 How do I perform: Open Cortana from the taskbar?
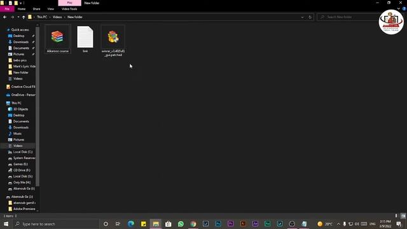pyautogui.click(x=106, y=224)
